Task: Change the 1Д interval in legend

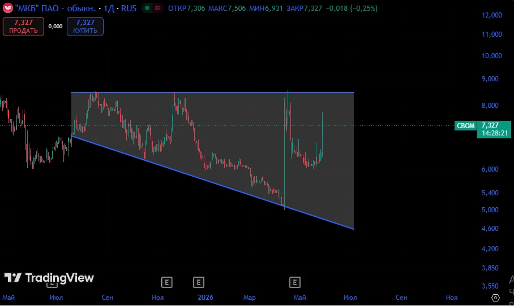Action: tap(109, 8)
